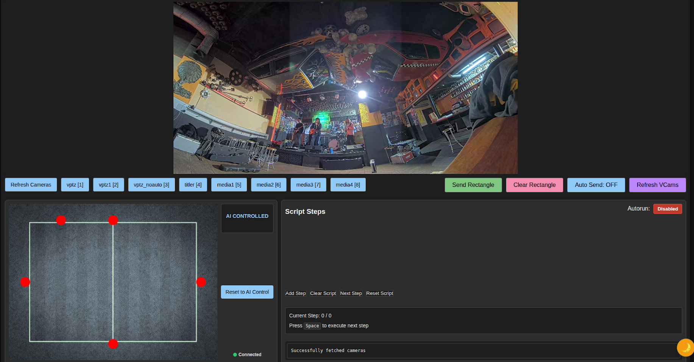Click the camera video preview
This screenshot has width=694, height=362.
[x=345, y=88]
